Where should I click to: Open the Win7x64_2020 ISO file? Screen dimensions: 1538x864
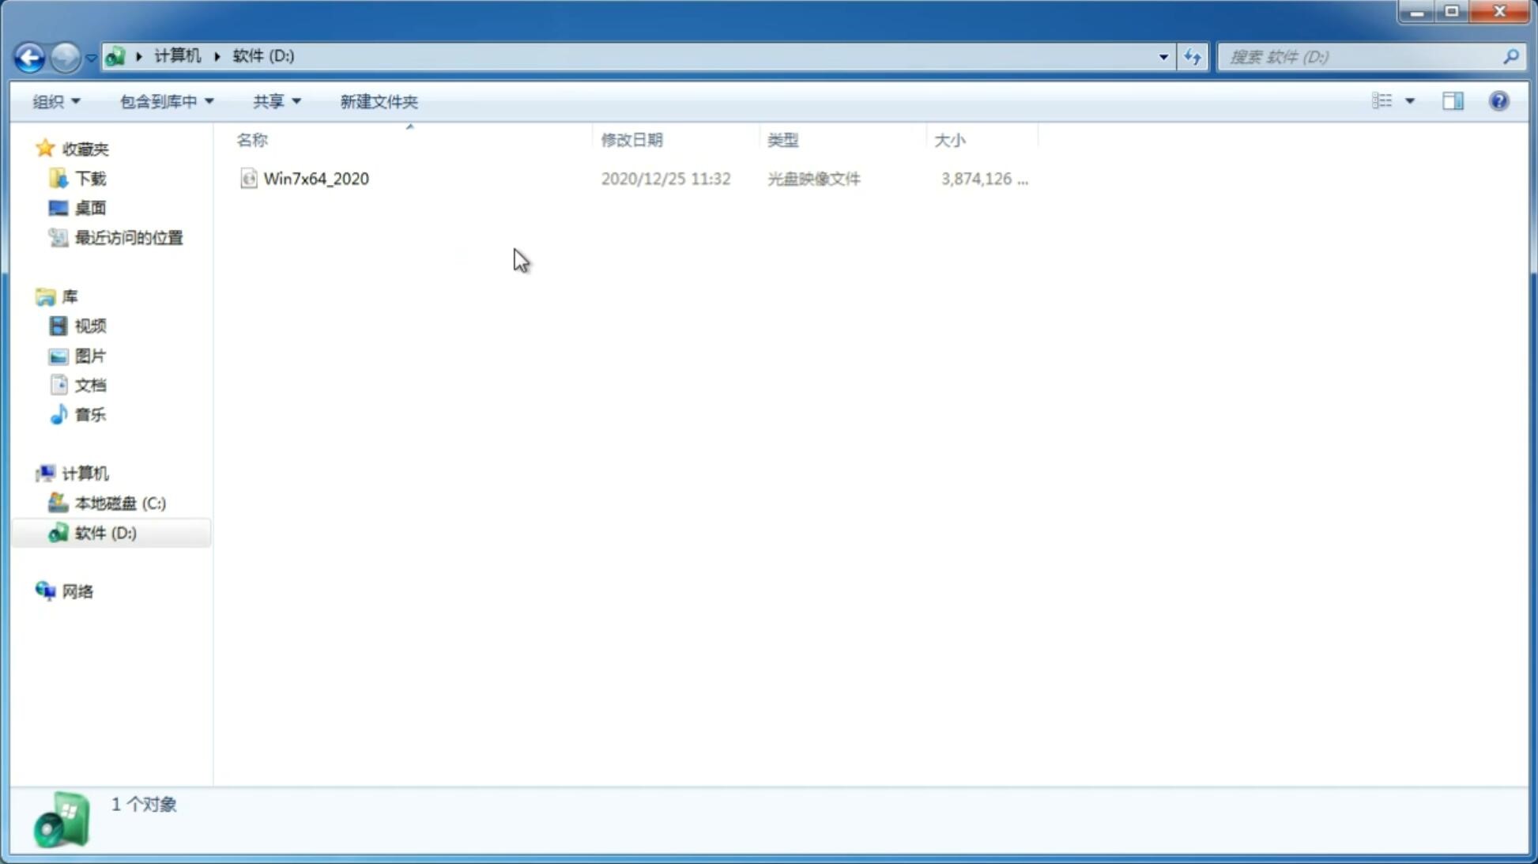(x=316, y=179)
